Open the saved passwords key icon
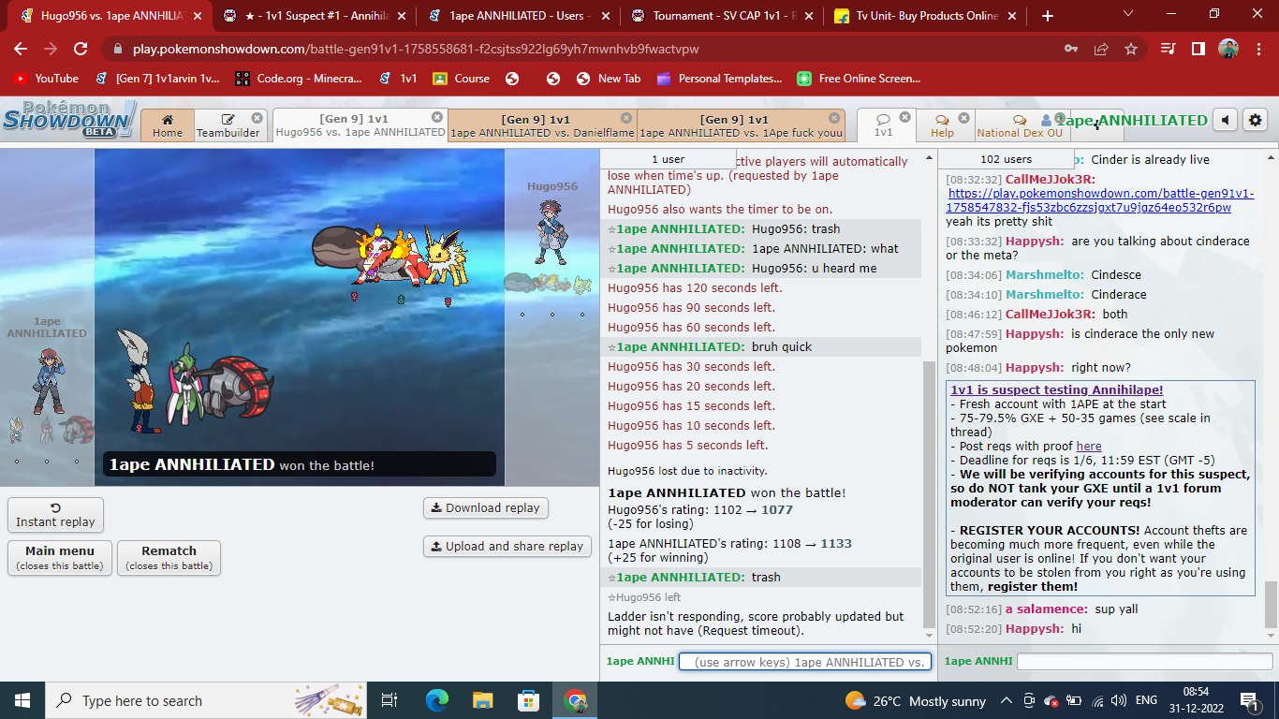 pyautogui.click(x=1071, y=49)
